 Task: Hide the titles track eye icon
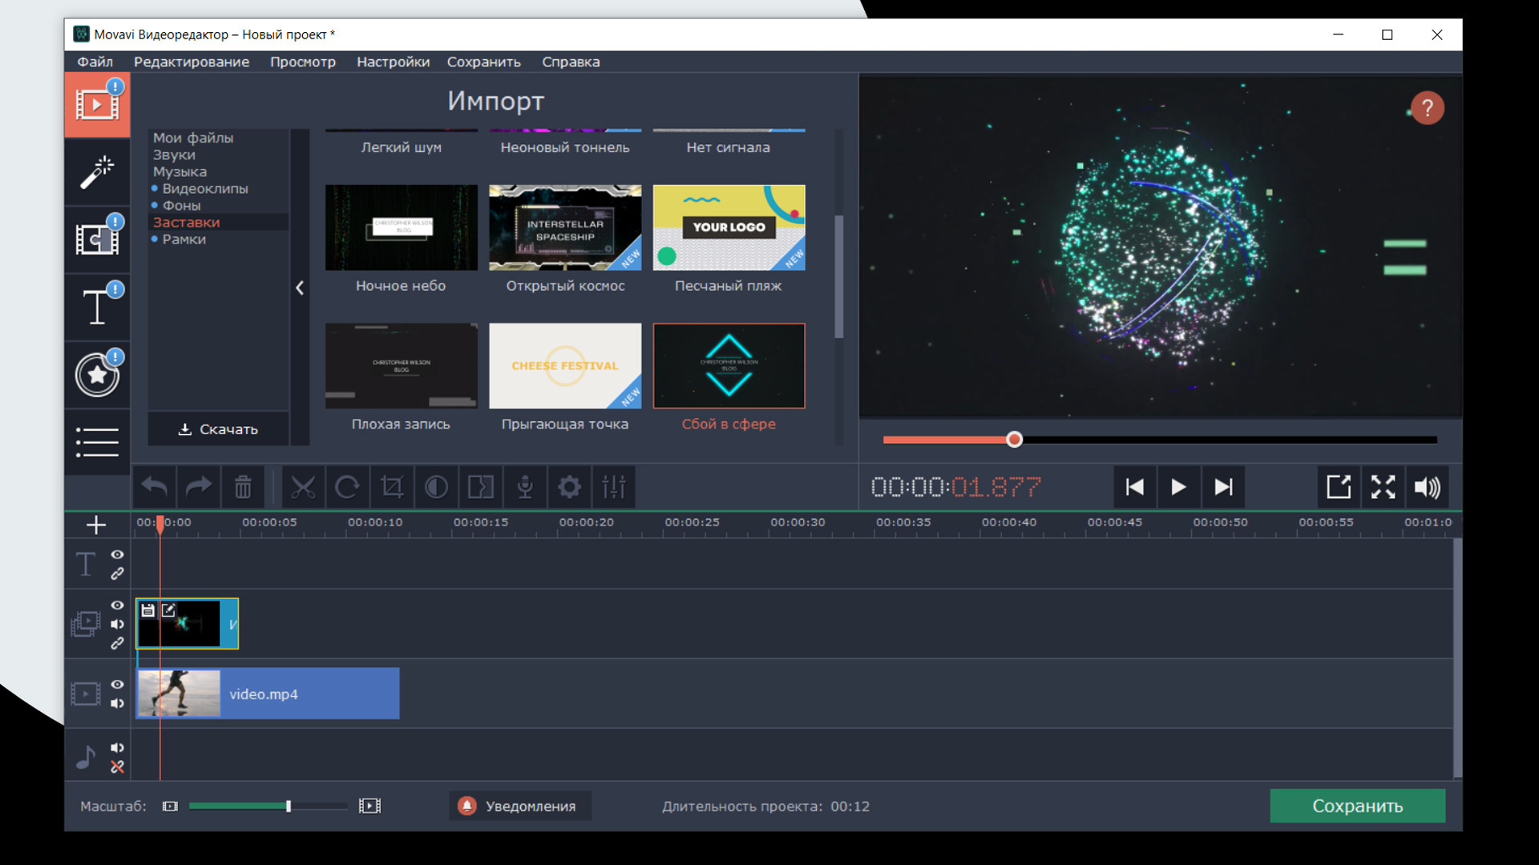click(117, 554)
